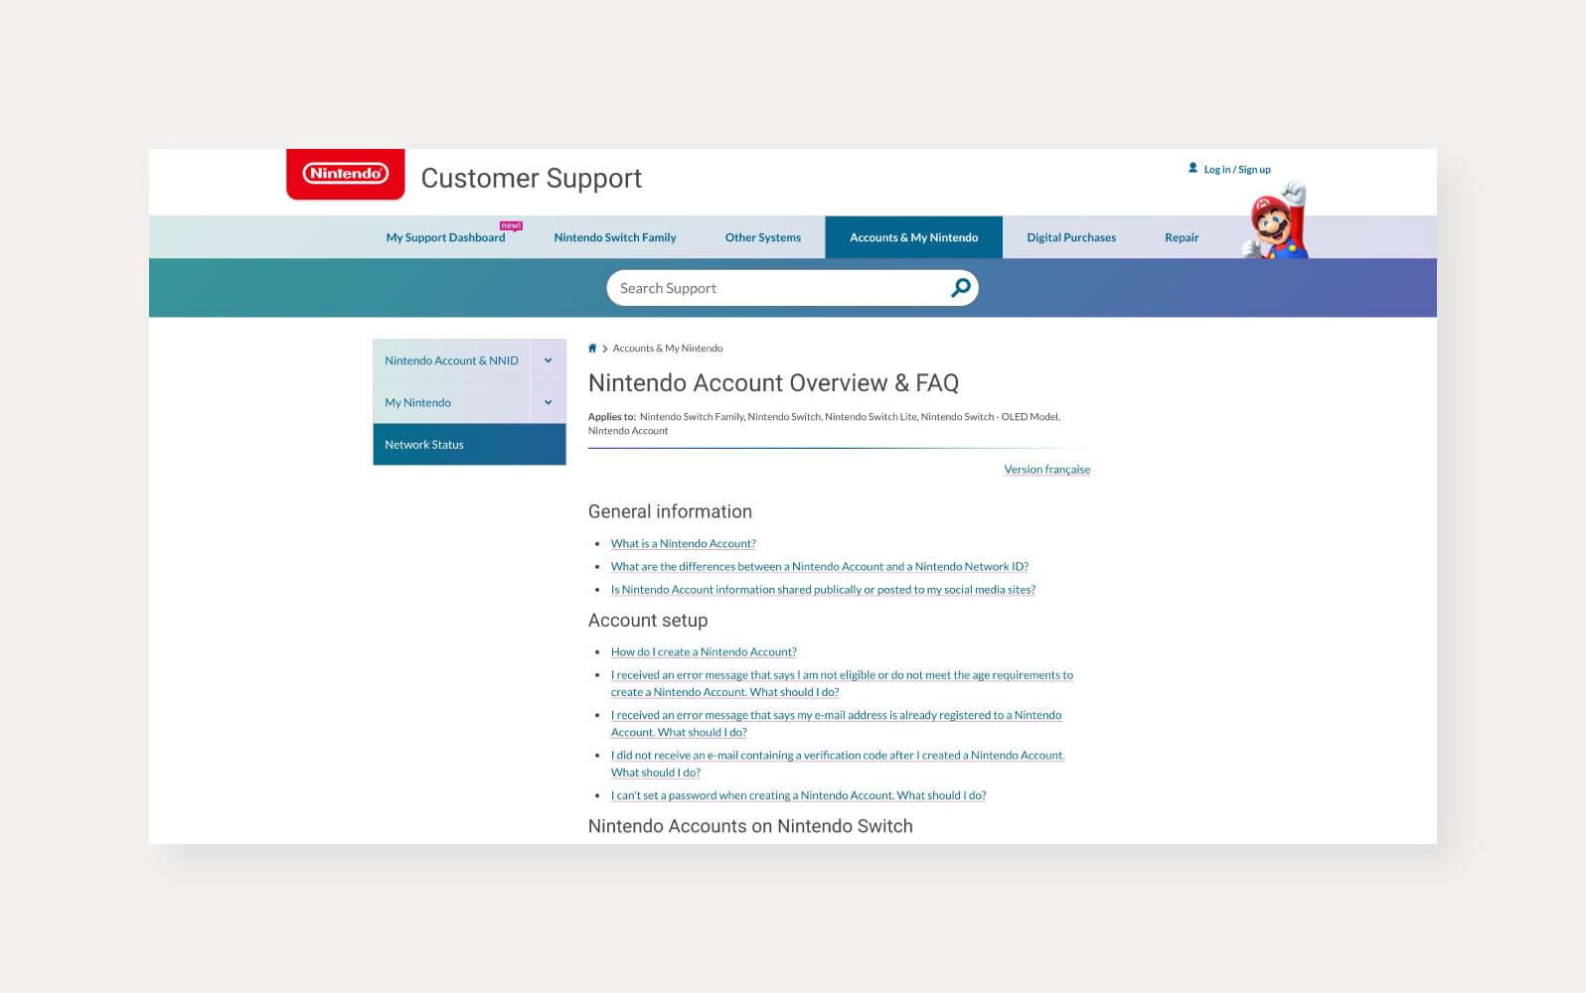
Task: Expand Nintendo Account & NNID chevron
Action: pyautogui.click(x=548, y=360)
